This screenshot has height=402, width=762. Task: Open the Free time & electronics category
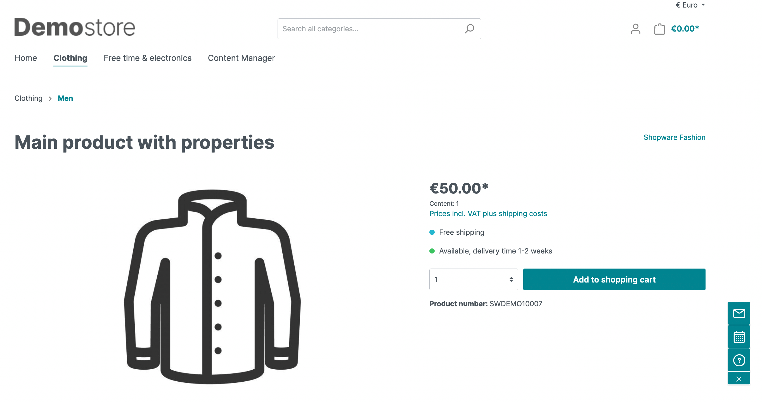point(147,58)
